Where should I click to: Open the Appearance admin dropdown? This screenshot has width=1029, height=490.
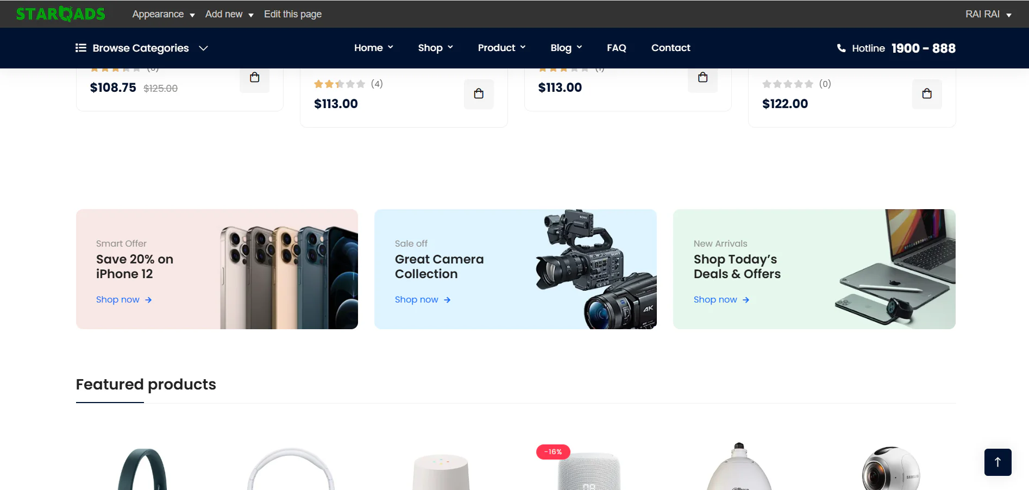coord(164,14)
